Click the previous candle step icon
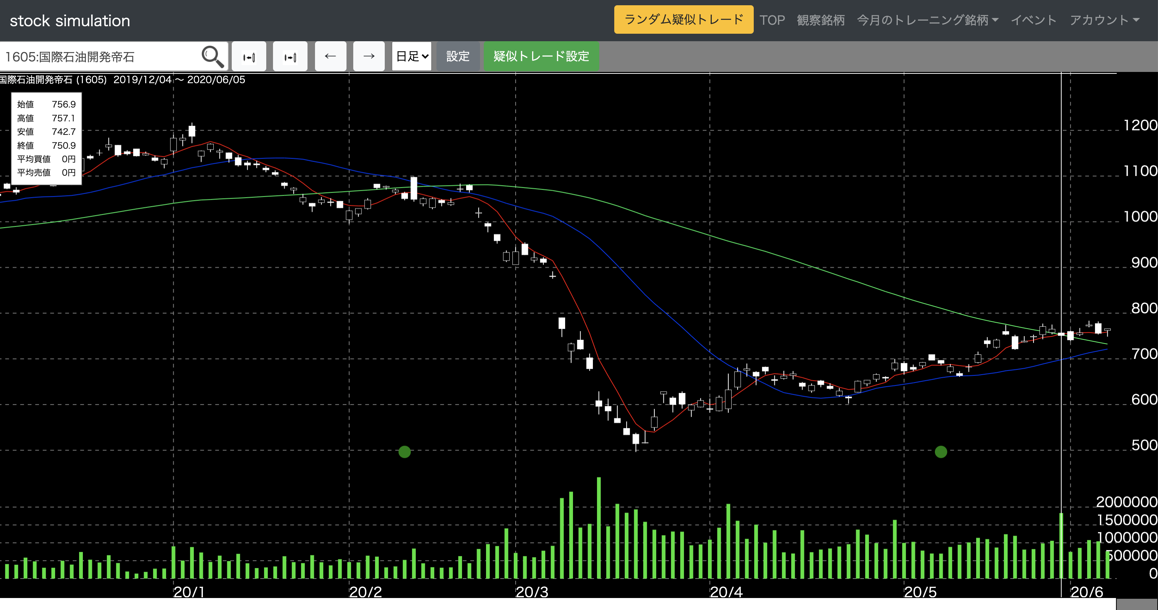 [x=249, y=57]
